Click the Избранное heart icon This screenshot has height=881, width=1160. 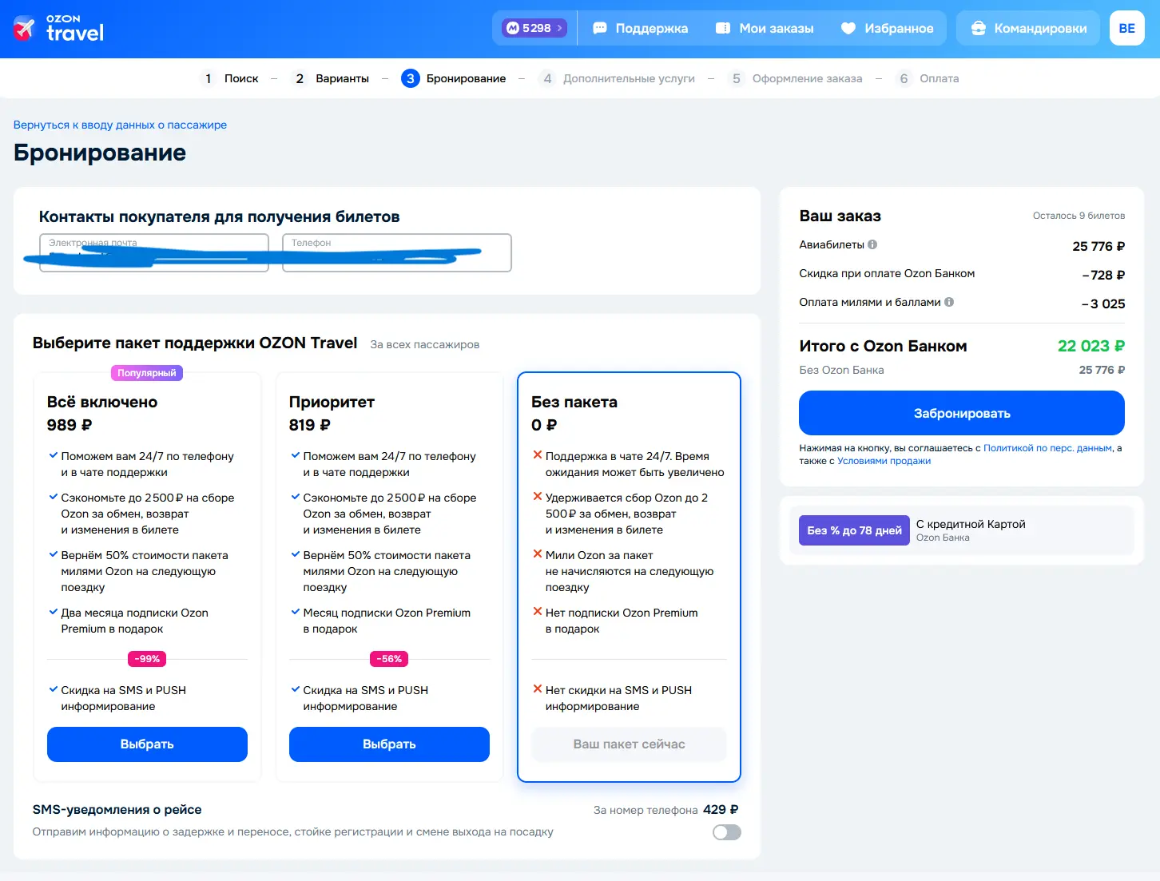[848, 28]
